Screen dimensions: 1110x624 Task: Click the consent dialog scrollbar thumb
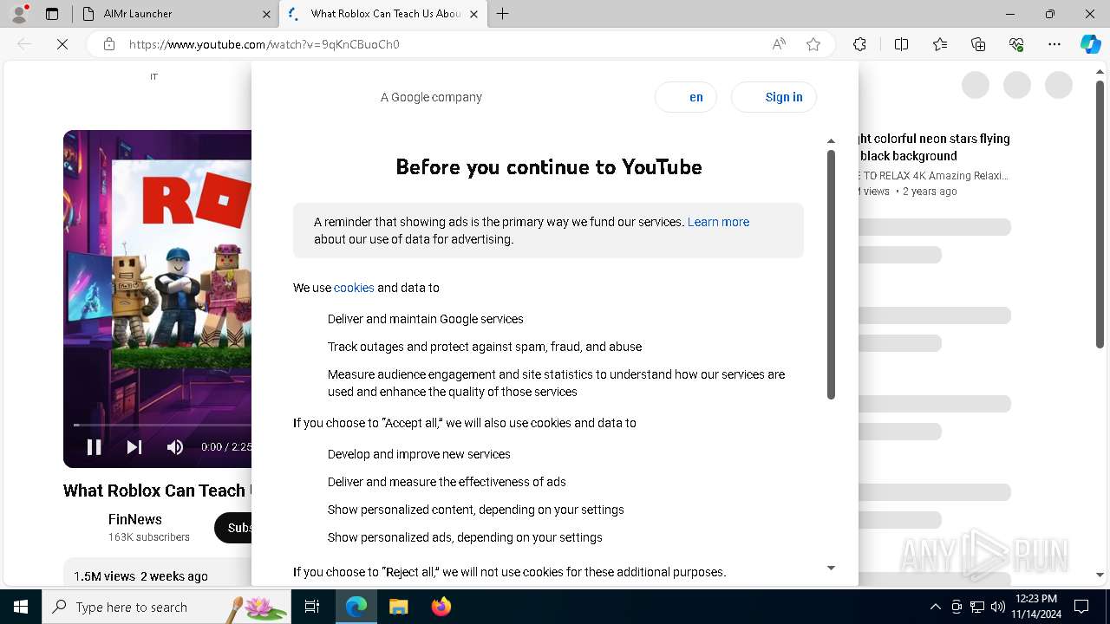coord(831,274)
